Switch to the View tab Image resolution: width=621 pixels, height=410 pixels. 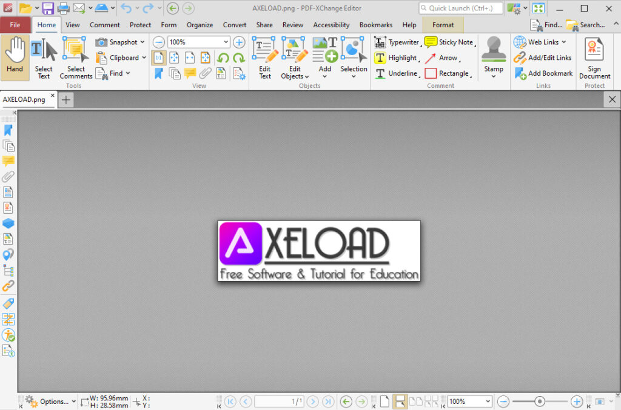(x=73, y=25)
